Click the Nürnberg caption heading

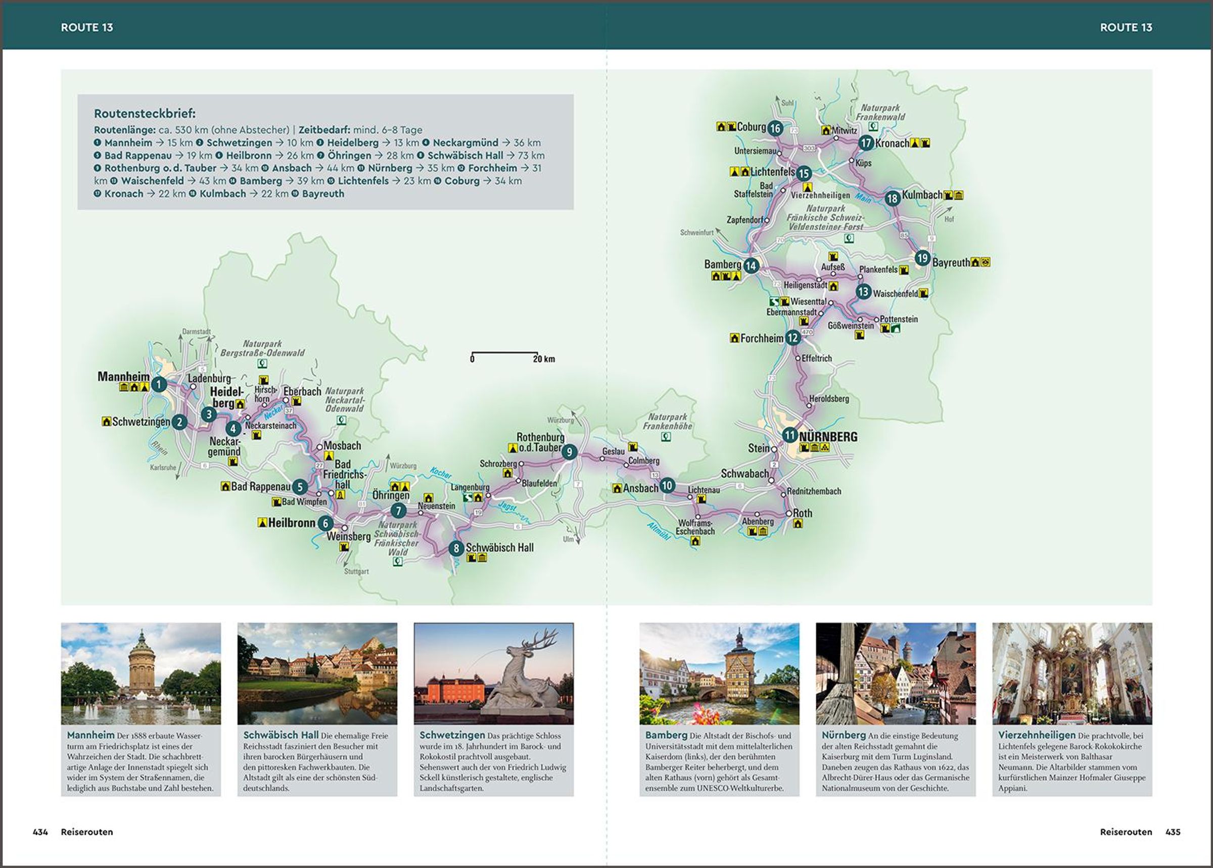click(843, 735)
